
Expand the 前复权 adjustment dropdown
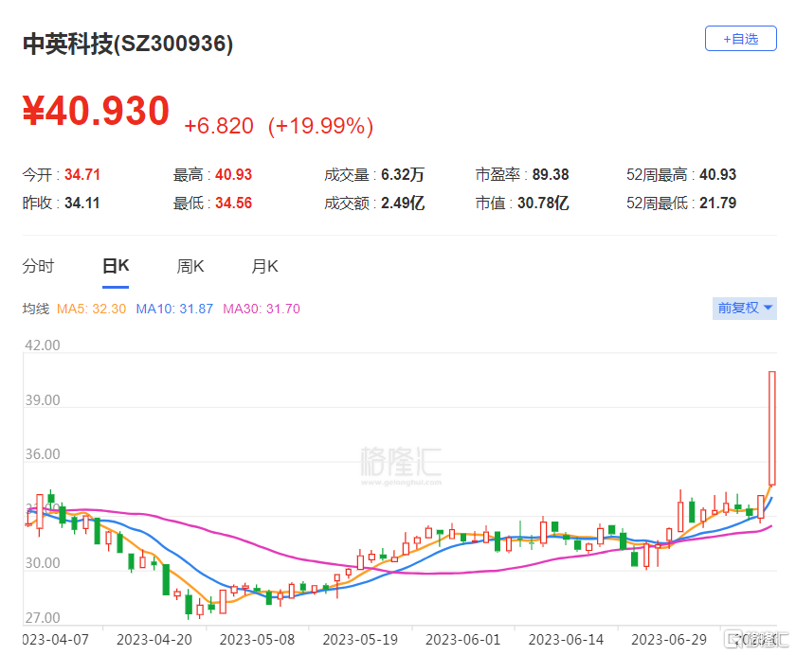[x=744, y=308]
